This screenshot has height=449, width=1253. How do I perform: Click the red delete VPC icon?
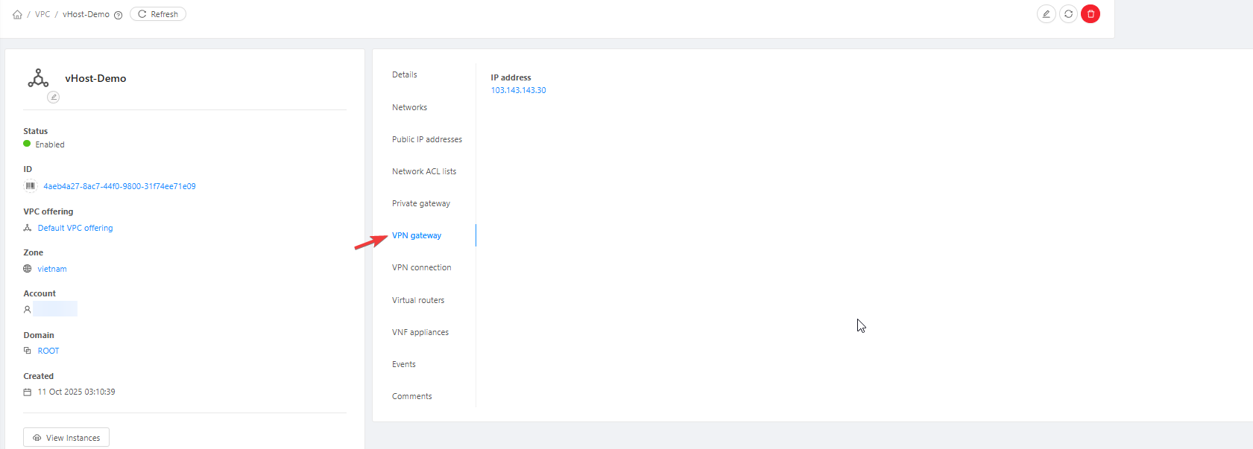coord(1090,14)
